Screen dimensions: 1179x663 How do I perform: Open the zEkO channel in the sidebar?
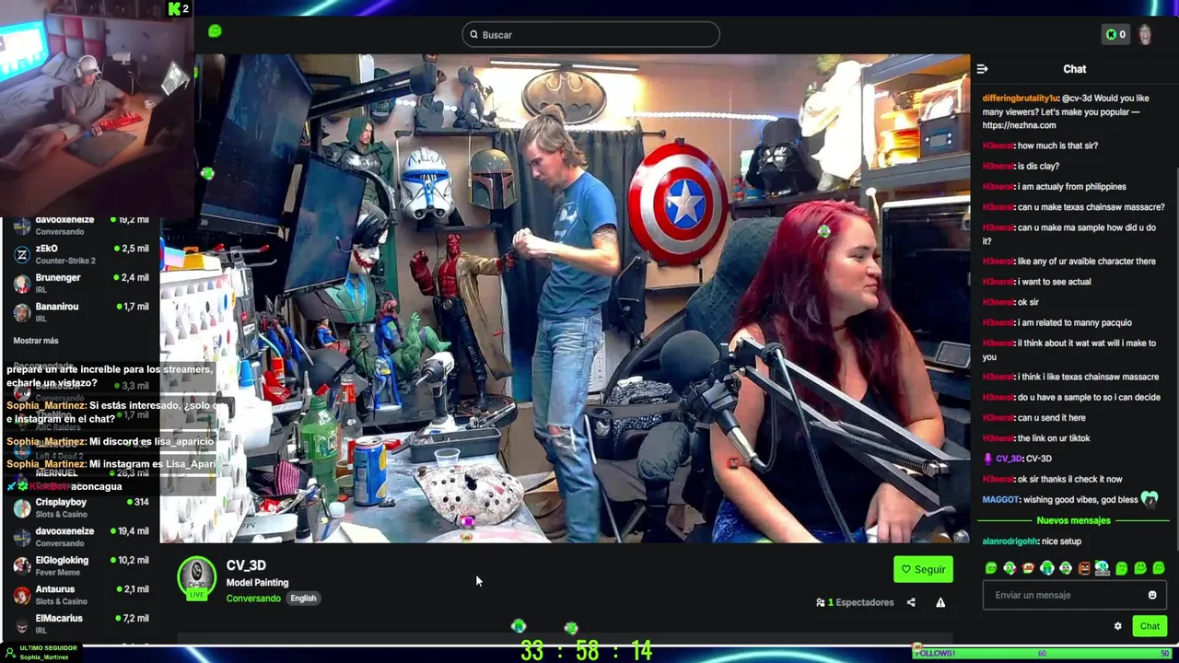pos(81,254)
